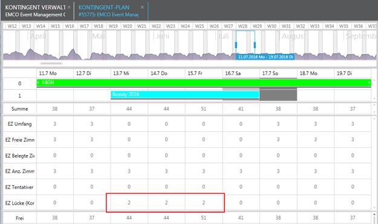
Task: Select week W12 in the timeline header
Action: click(x=12, y=26)
